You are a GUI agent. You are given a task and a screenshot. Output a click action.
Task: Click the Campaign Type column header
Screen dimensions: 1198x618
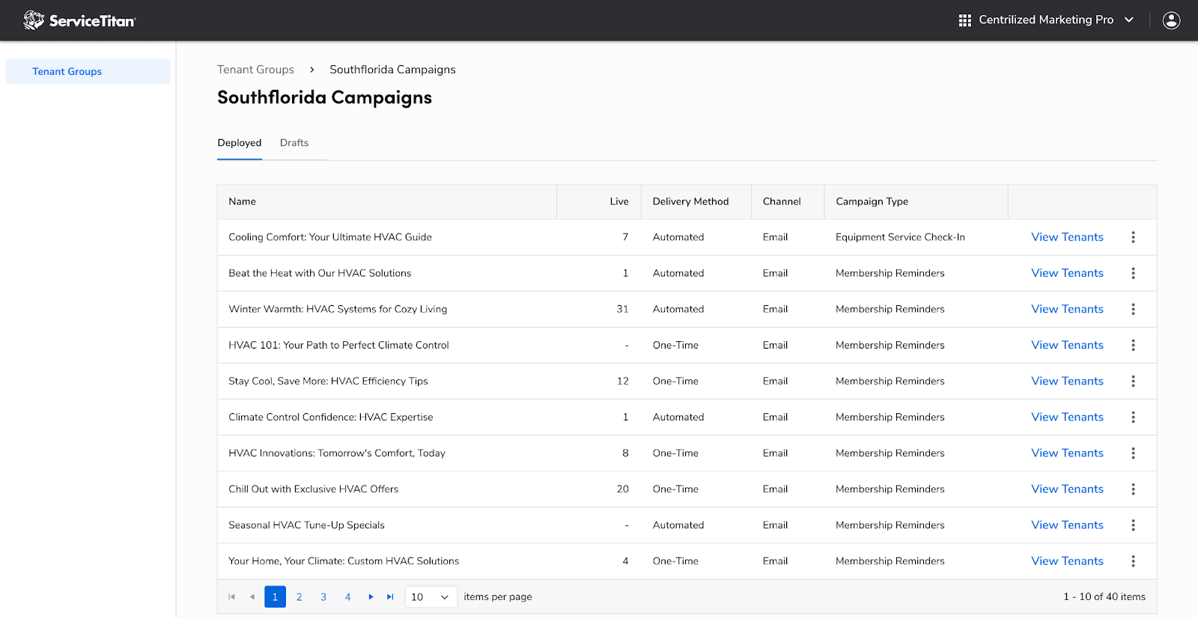tap(916, 201)
